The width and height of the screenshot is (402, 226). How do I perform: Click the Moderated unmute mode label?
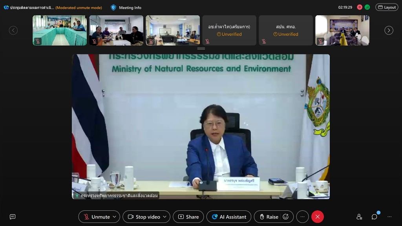(79, 8)
